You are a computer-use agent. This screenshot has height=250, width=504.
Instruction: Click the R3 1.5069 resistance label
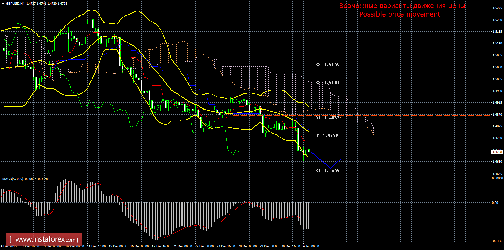tap(327, 64)
